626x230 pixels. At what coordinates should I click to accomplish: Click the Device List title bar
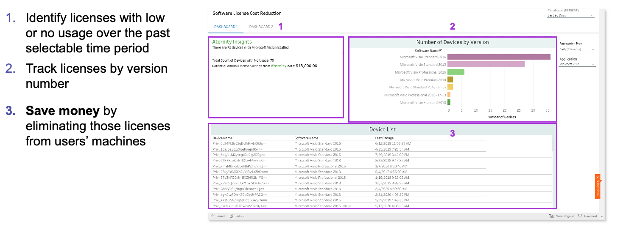(x=383, y=129)
